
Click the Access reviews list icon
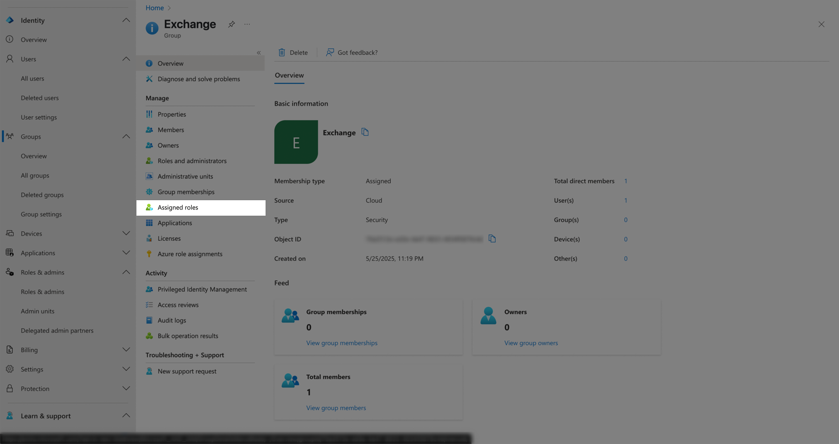pos(149,305)
